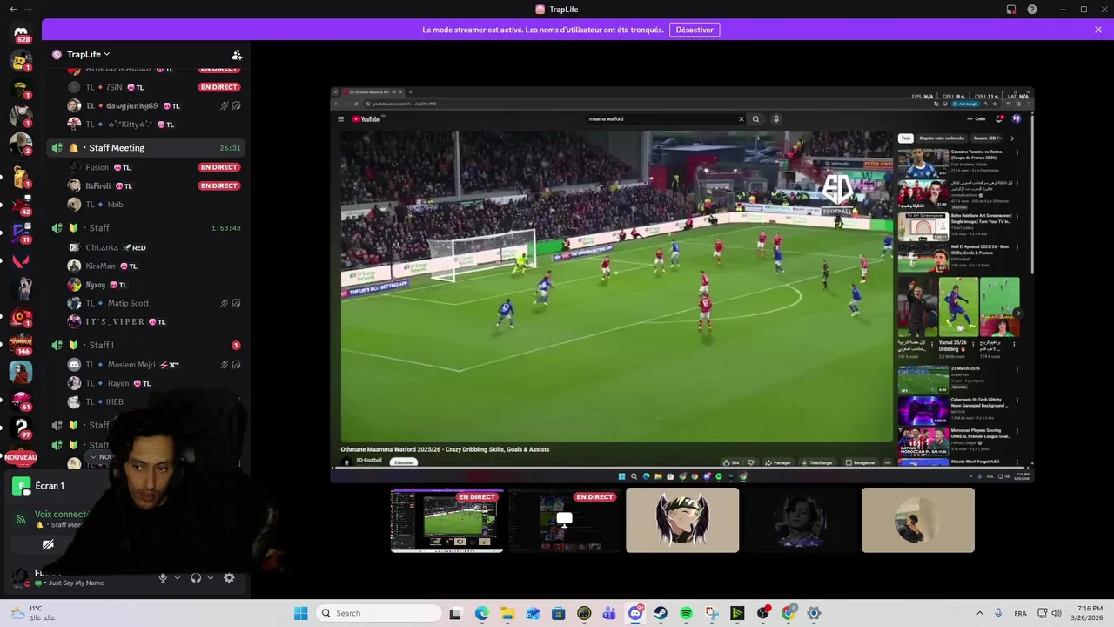1114x627 pixels.
Task: Open Microsoft Teams from taskbar
Action: coord(609,613)
